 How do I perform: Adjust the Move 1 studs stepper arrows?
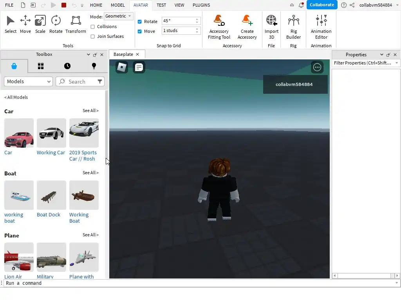pyautogui.click(x=197, y=30)
